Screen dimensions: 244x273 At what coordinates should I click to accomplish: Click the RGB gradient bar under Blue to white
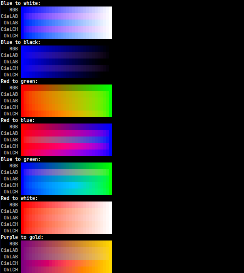(66, 10)
